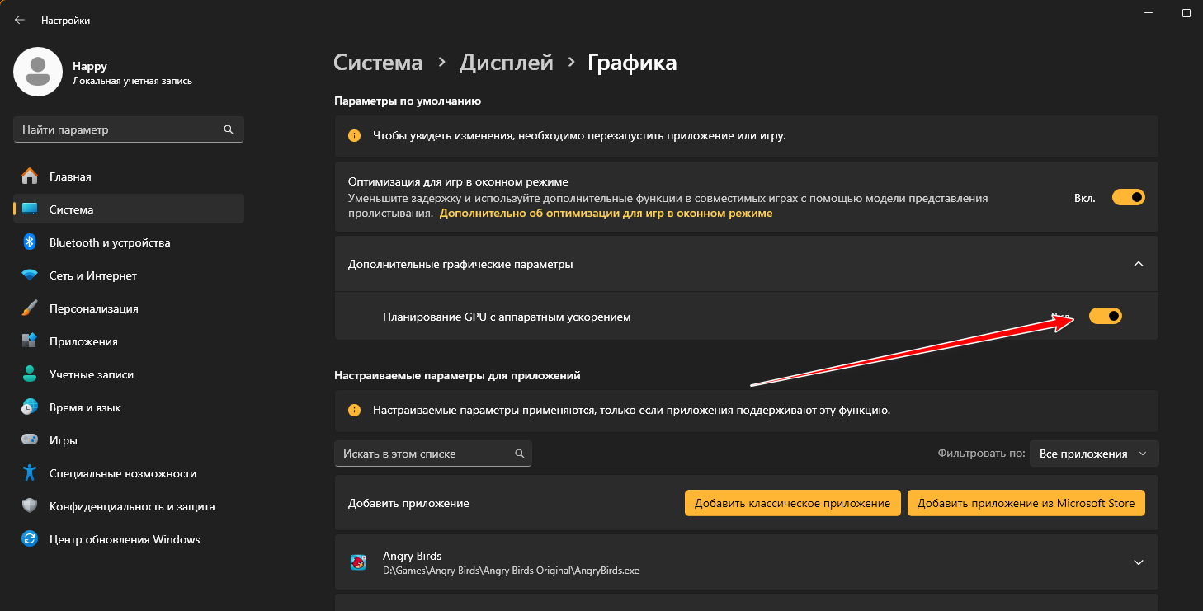Click the Сеть и Интернет Wi-Fi icon
Screen dimensions: 1203x611
pos(30,275)
